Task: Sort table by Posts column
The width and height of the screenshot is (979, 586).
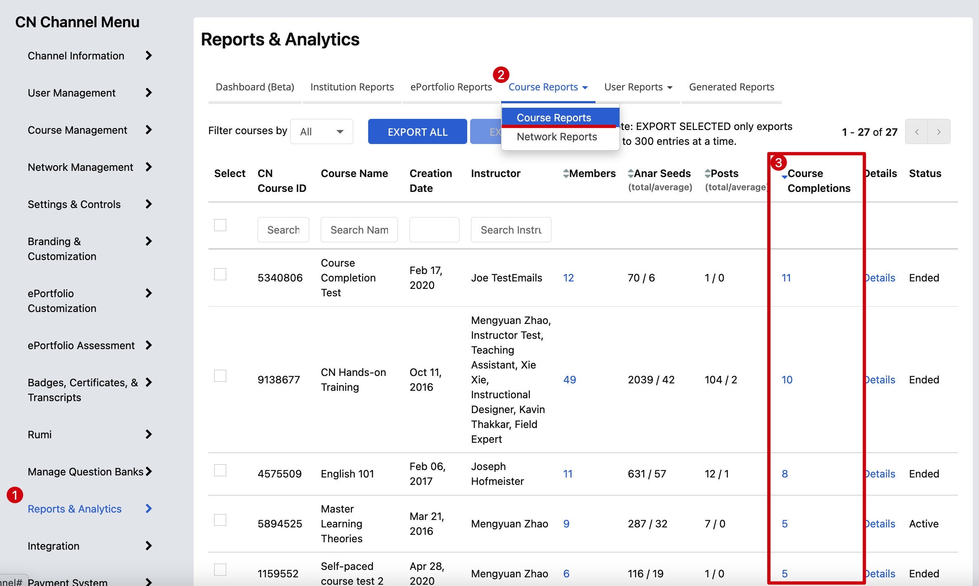Action: pyautogui.click(x=707, y=174)
